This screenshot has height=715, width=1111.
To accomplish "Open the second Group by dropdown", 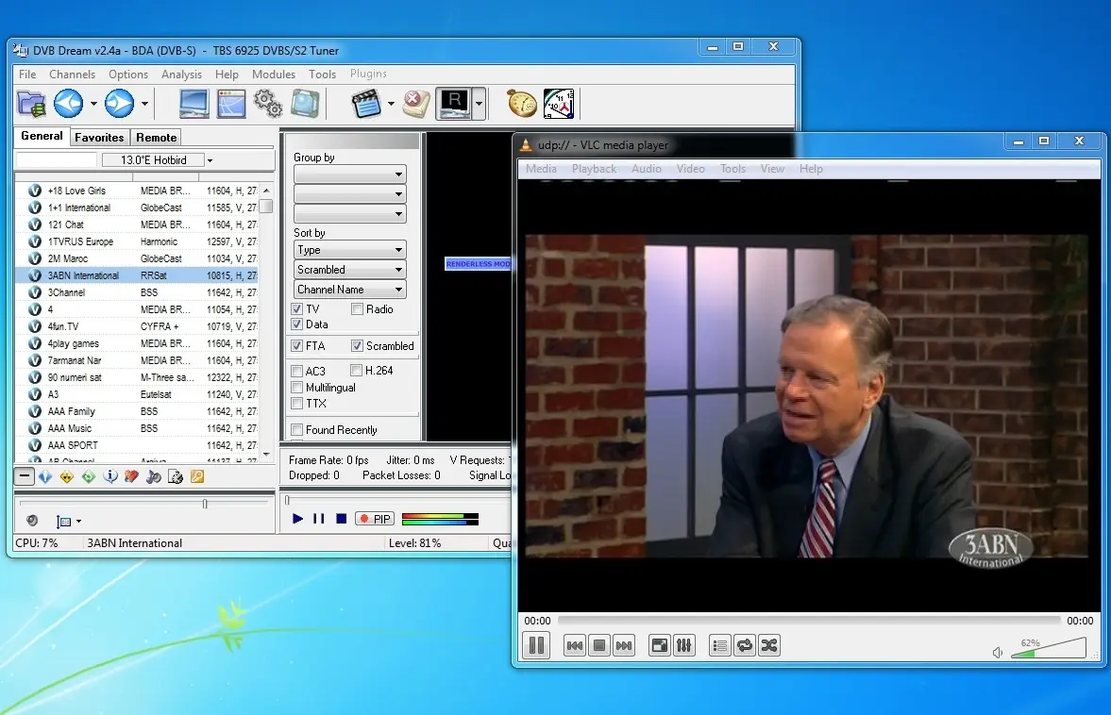I will [x=350, y=194].
